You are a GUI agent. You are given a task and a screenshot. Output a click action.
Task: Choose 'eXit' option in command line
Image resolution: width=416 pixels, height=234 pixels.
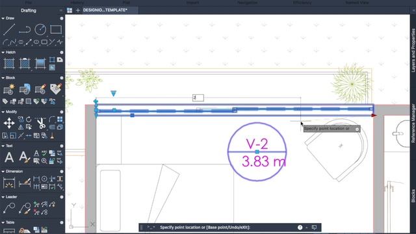pyautogui.click(x=244, y=227)
